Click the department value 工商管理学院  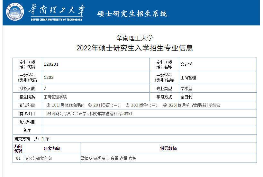pos(55,97)
